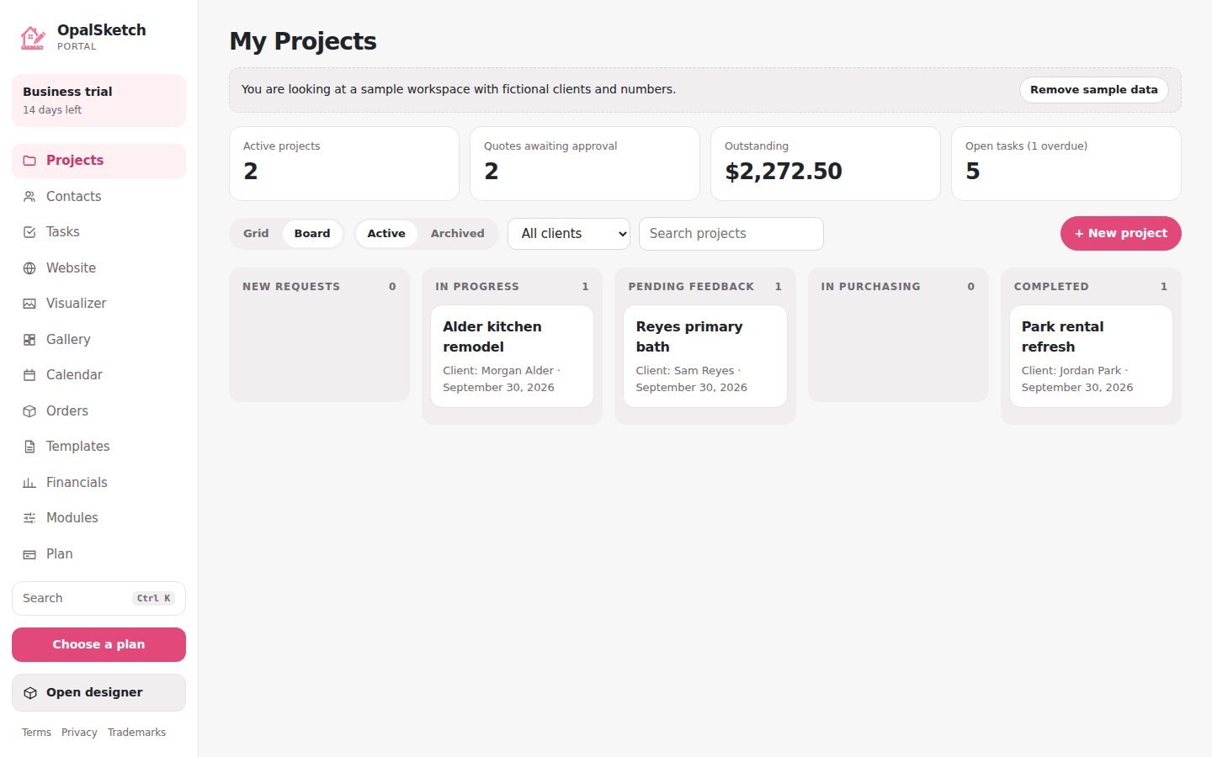The height and width of the screenshot is (757, 1212).
Task: Open the All clients dropdown
Action: [569, 234]
